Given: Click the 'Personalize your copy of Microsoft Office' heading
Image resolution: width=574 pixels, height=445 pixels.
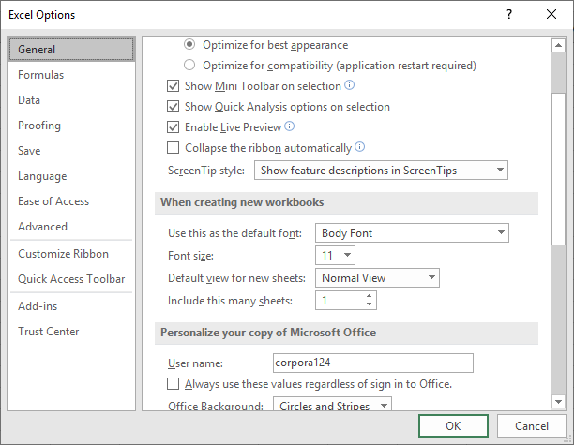Looking at the screenshot, I should click(x=268, y=333).
